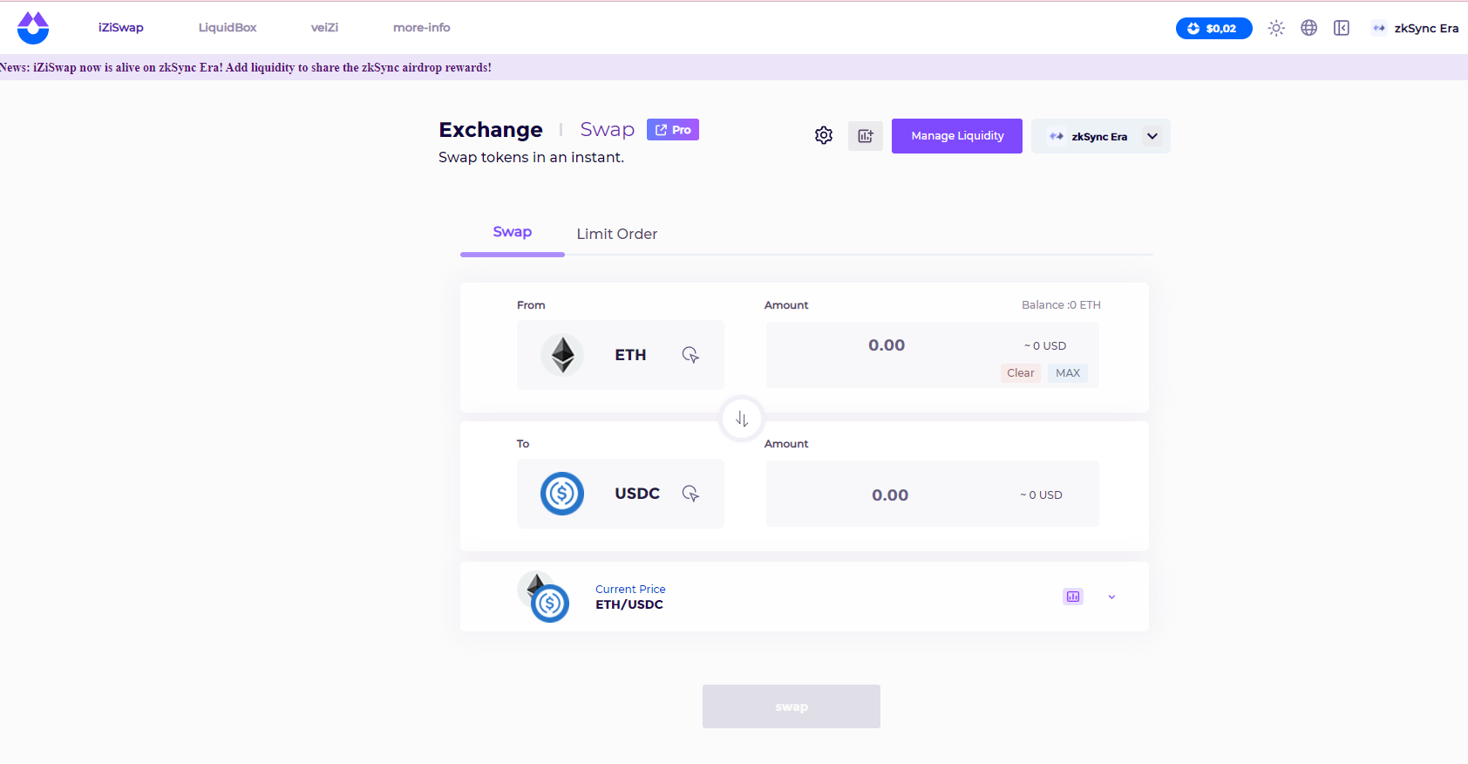This screenshot has height=764, width=1468.
Task: Click the zkSync Era network in header
Action: coord(1416,28)
